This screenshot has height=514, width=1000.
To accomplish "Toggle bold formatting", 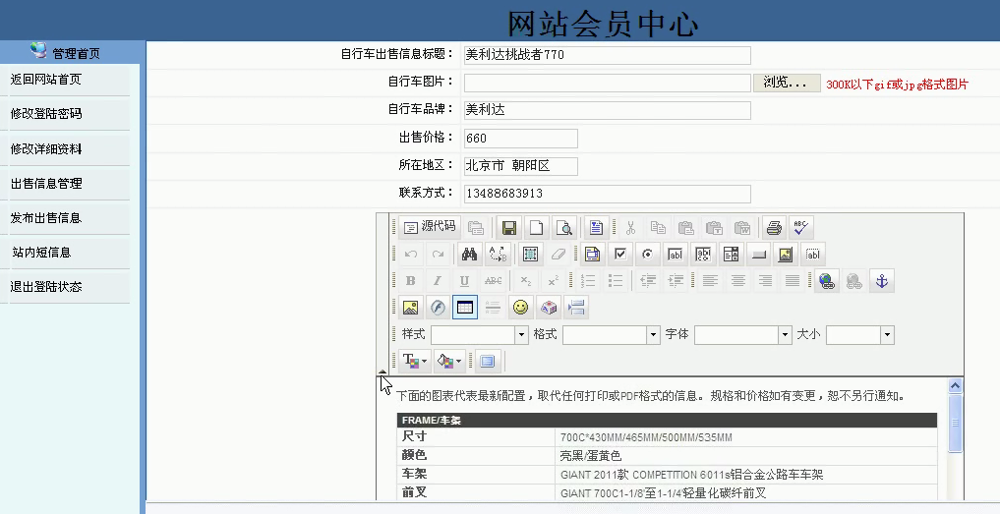I will [x=411, y=281].
